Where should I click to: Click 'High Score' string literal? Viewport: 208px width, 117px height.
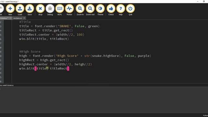click(67, 56)
